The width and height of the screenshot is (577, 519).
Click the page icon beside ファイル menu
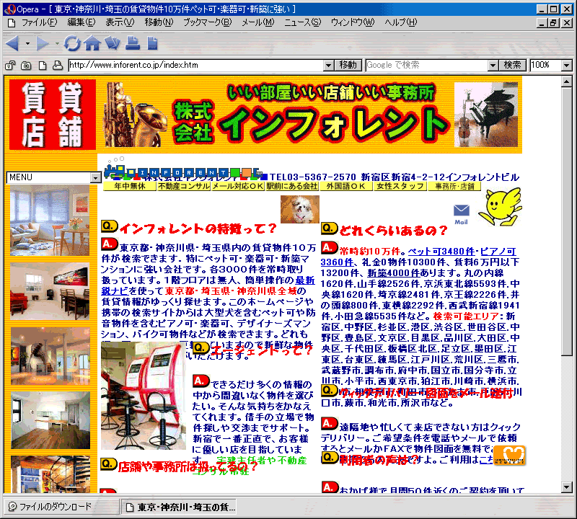point(12,23)
